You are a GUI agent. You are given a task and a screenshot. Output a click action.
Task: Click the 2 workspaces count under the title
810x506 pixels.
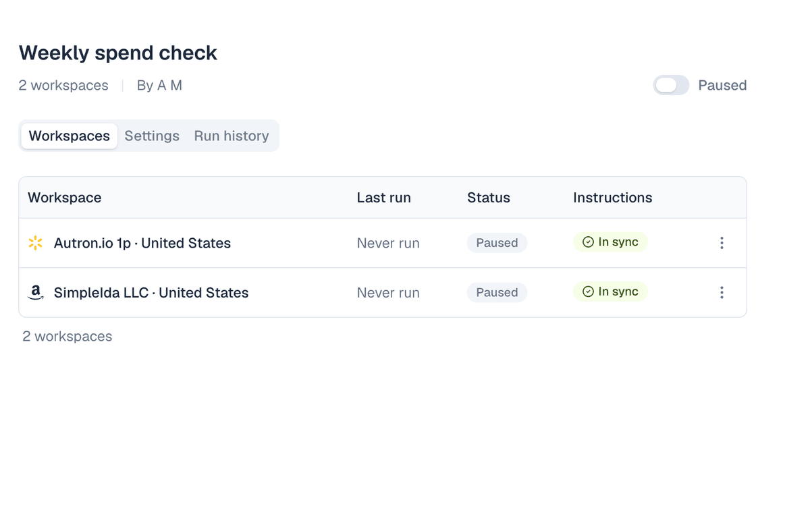tap(63, 86)
